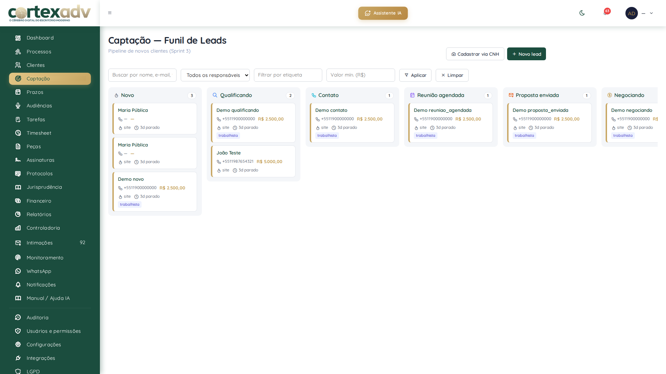This screenshot has width=666, height=374.
Task: Create a lead with Novo lead
Action: (527, 54)
